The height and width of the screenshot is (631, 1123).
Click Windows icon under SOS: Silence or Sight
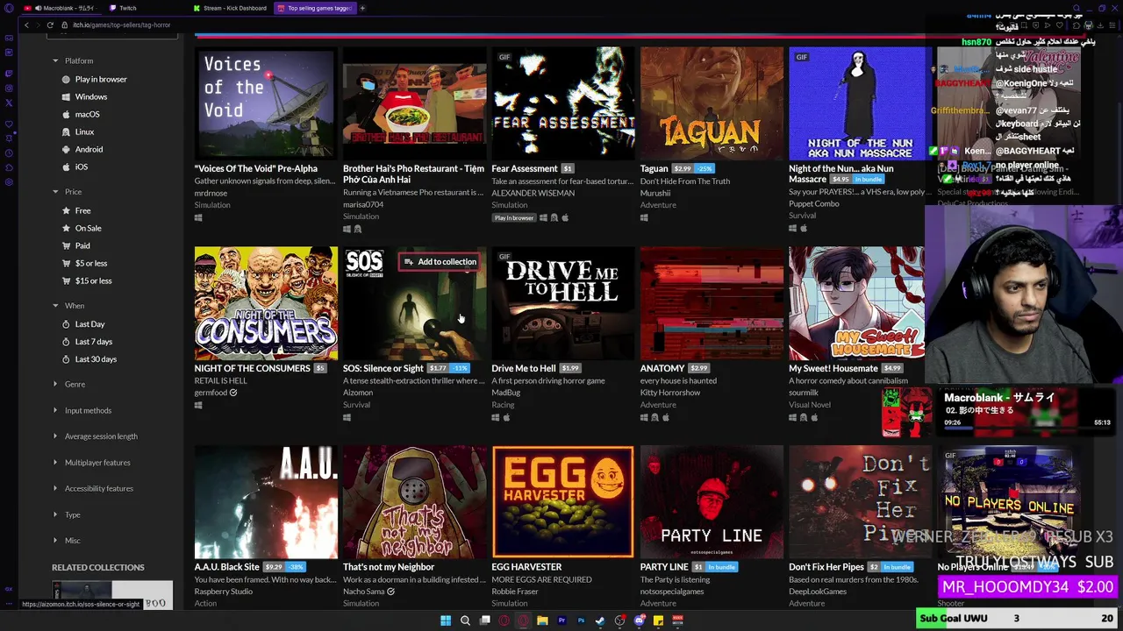pyautogui.click(x=347, y=417)
